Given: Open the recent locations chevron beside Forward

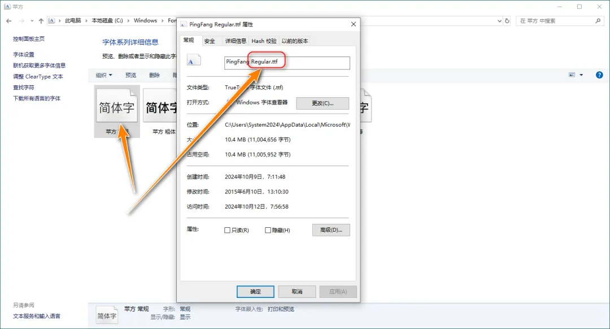Looking at the screenshot, I should [x=32, y=21].
